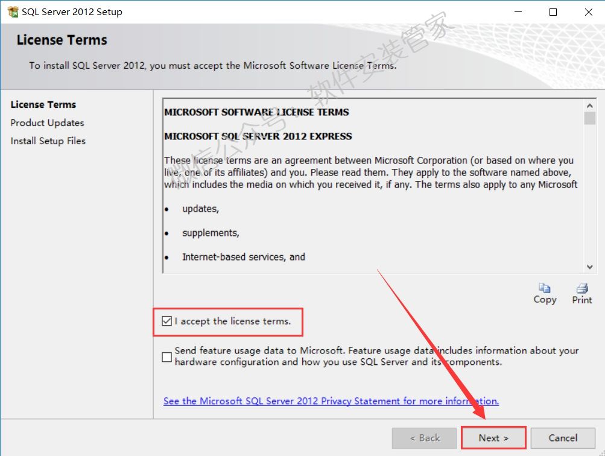Select Product Updates step in sidebar
The width and height of the screenshot is (605, 456).
tap(47, 122)
